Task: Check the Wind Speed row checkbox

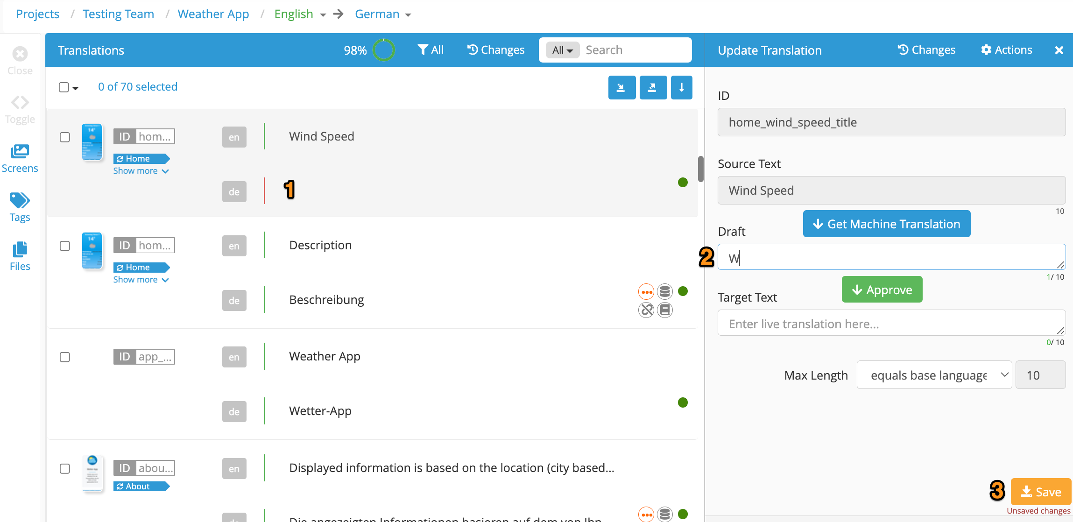Action: [65, 137]
